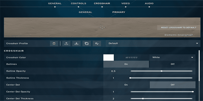
Task: Click the #FFFFFF hex color field
Action: pyautogui.click(x=132, y=57)
